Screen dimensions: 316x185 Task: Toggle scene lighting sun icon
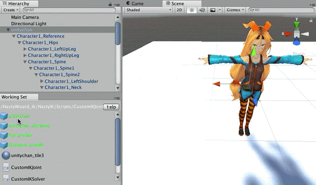(x=192, y=10)
